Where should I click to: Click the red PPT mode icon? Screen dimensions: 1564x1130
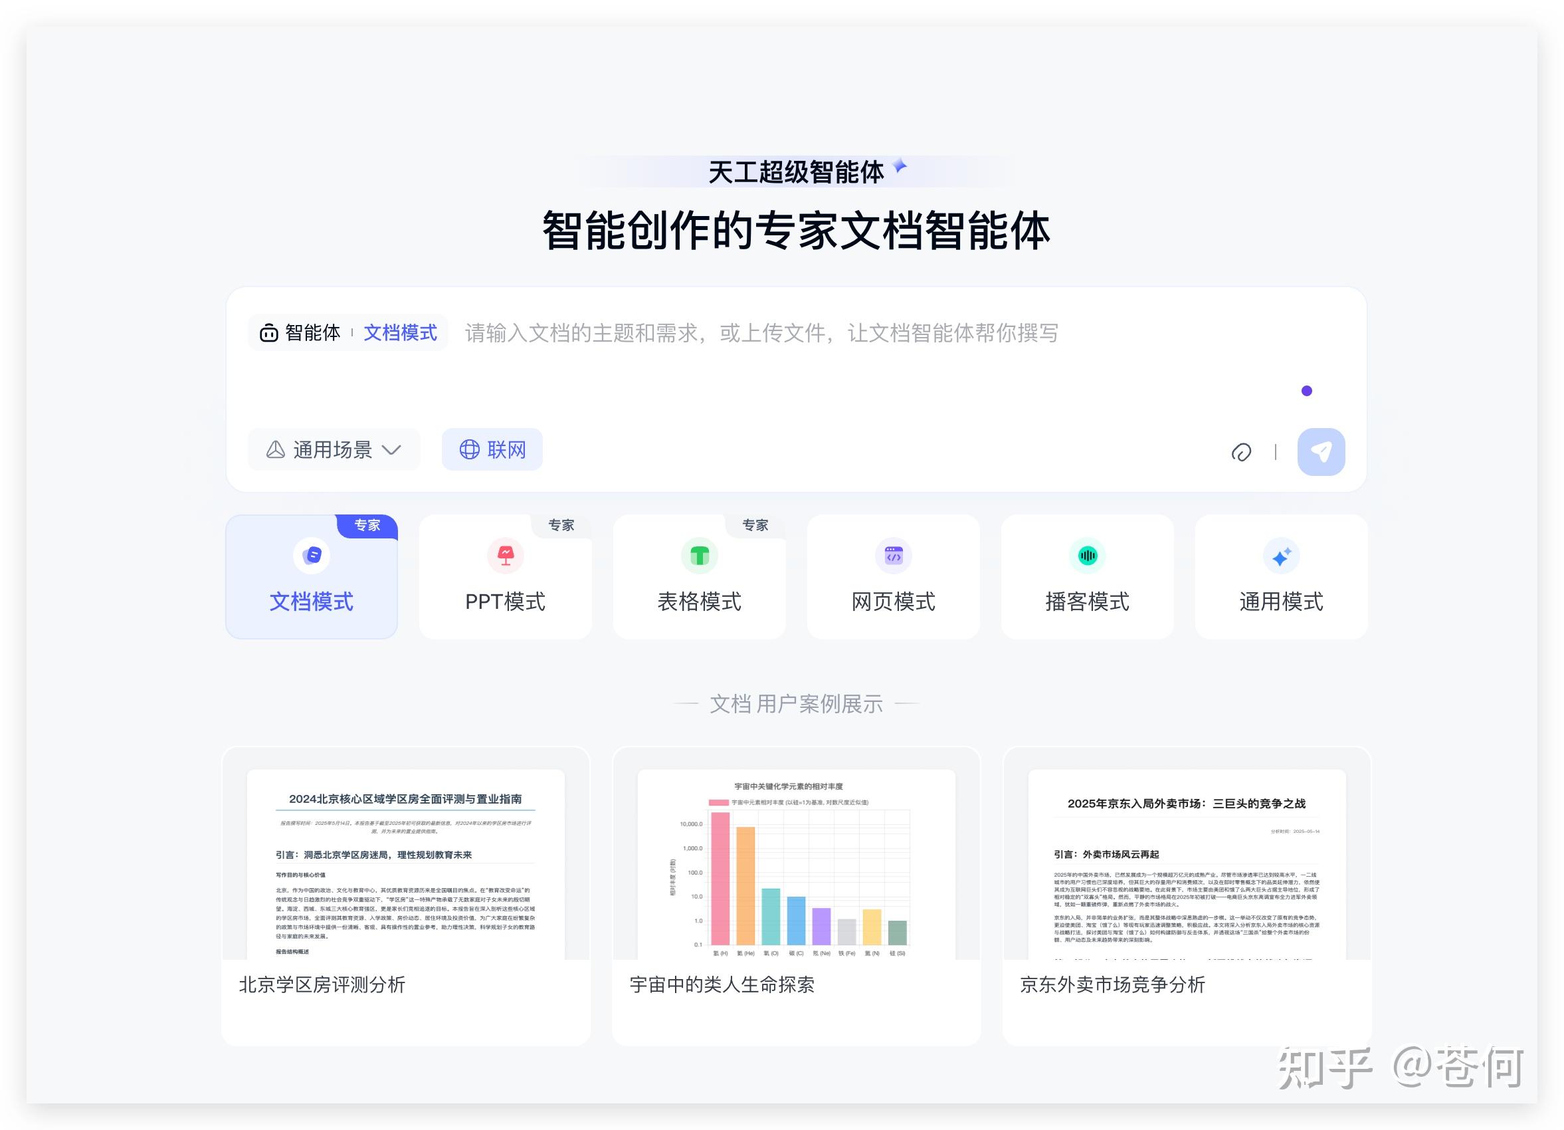coord(506,555)
